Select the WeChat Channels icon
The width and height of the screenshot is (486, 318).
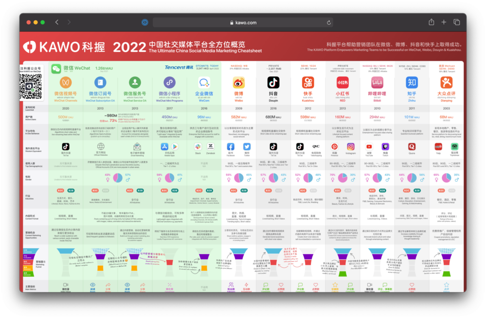pyautogui.click(x=65, y=82)
